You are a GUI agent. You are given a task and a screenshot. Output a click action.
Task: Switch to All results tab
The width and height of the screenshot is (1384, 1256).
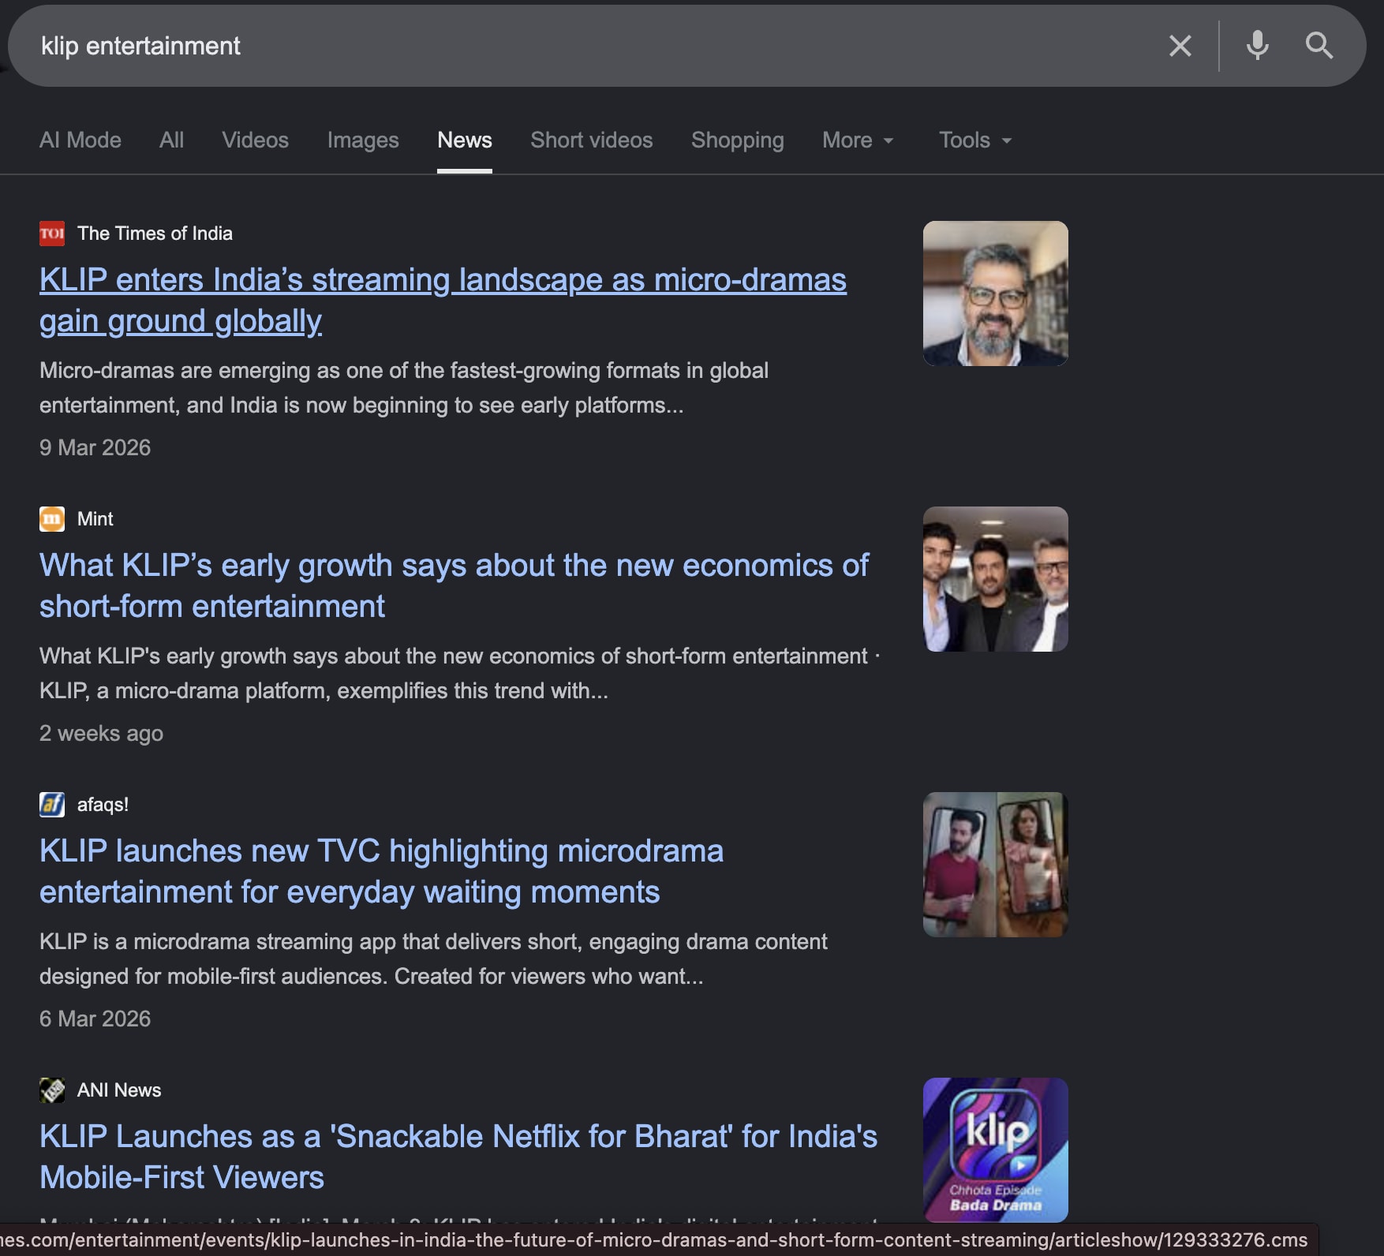point(171,140)
